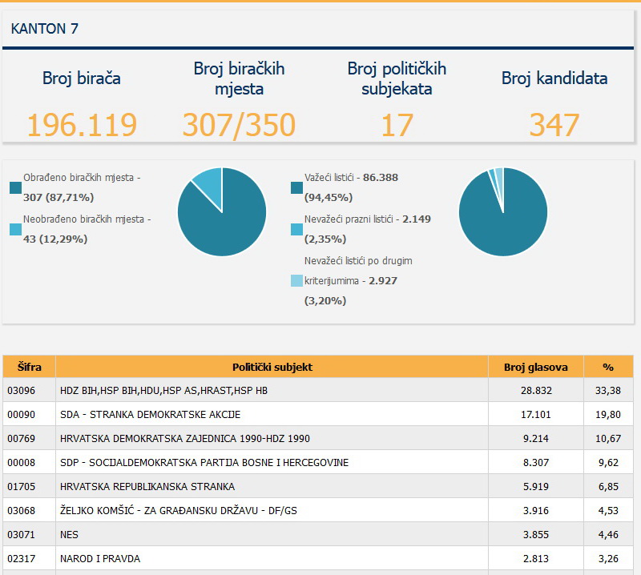This screenshot has height=575, width=641.
Task: Select the Narod i Pravda row
Action: pos(318,558)
